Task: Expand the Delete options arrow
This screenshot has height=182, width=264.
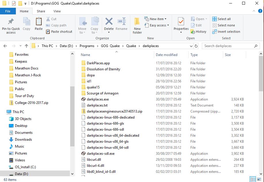Action: [109, 32]
